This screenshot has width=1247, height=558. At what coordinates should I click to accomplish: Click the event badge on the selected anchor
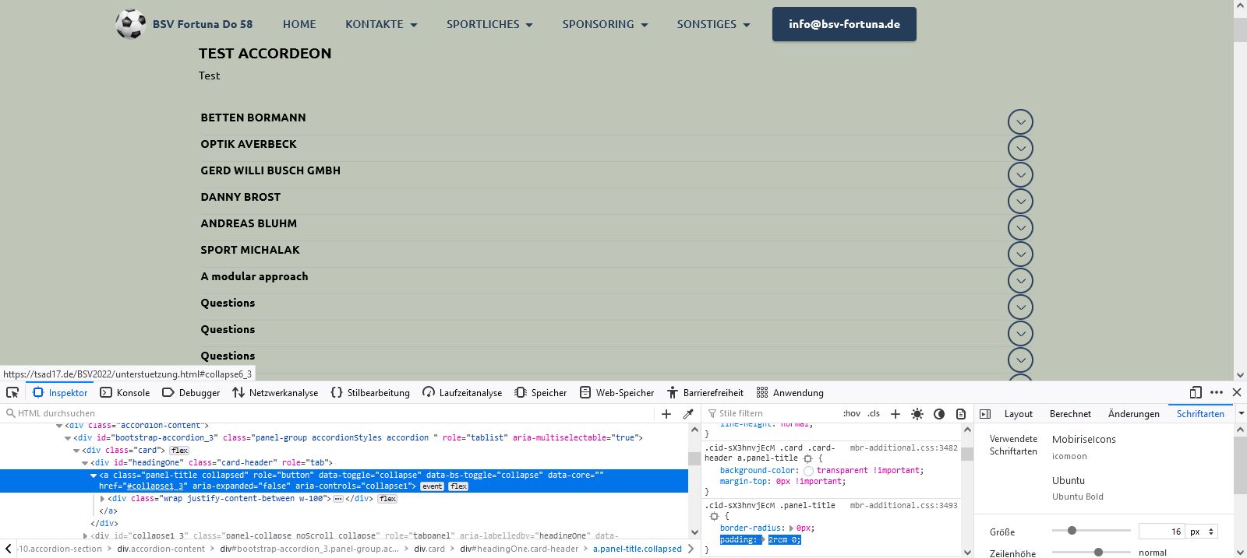click(x=433, y=486)
